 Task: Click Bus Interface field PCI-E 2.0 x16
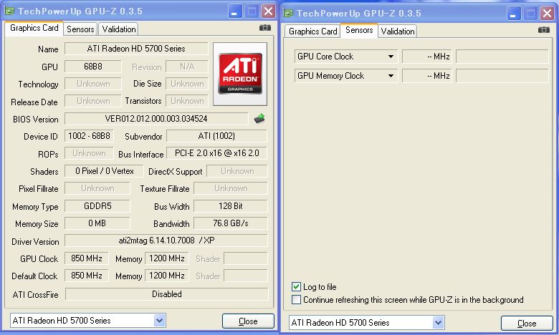216,153
